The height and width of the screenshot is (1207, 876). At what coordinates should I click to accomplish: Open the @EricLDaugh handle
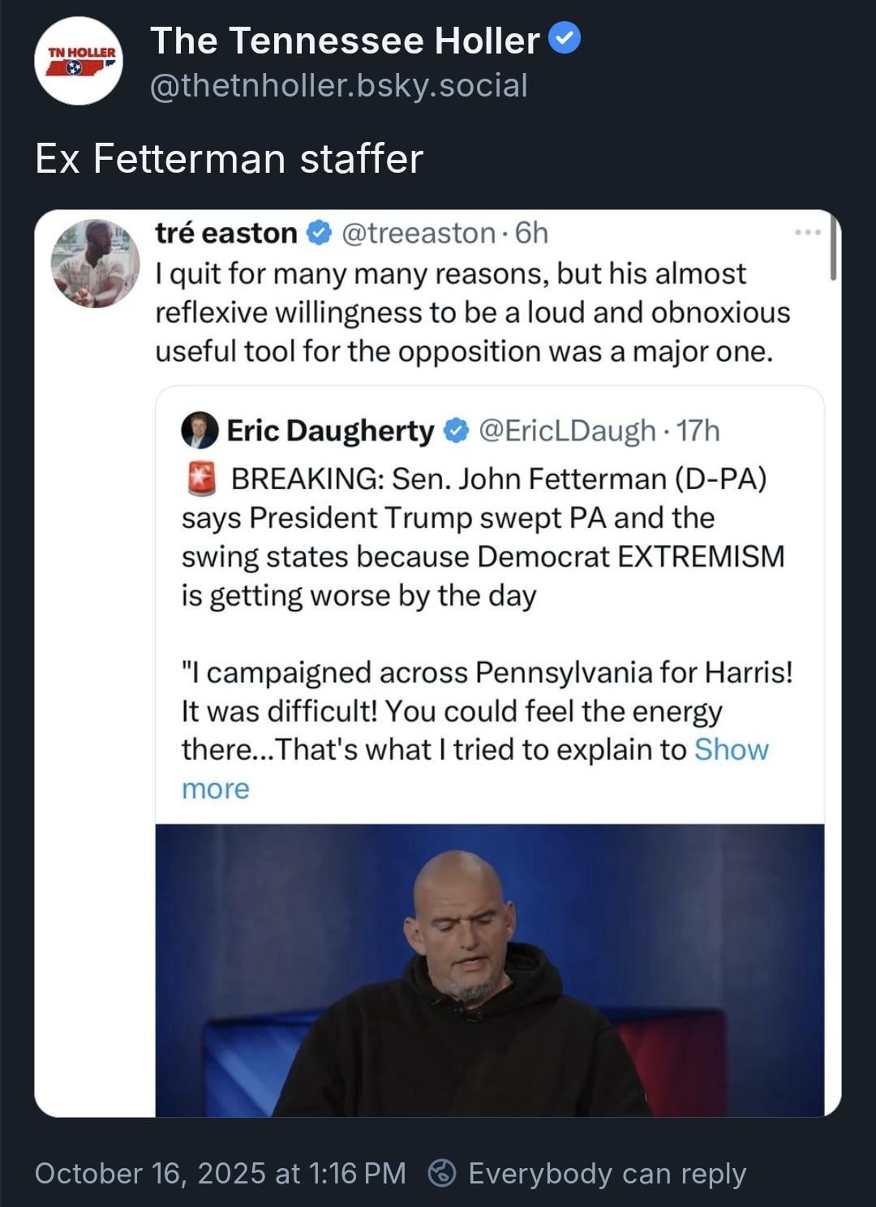[x=568, y=431]
